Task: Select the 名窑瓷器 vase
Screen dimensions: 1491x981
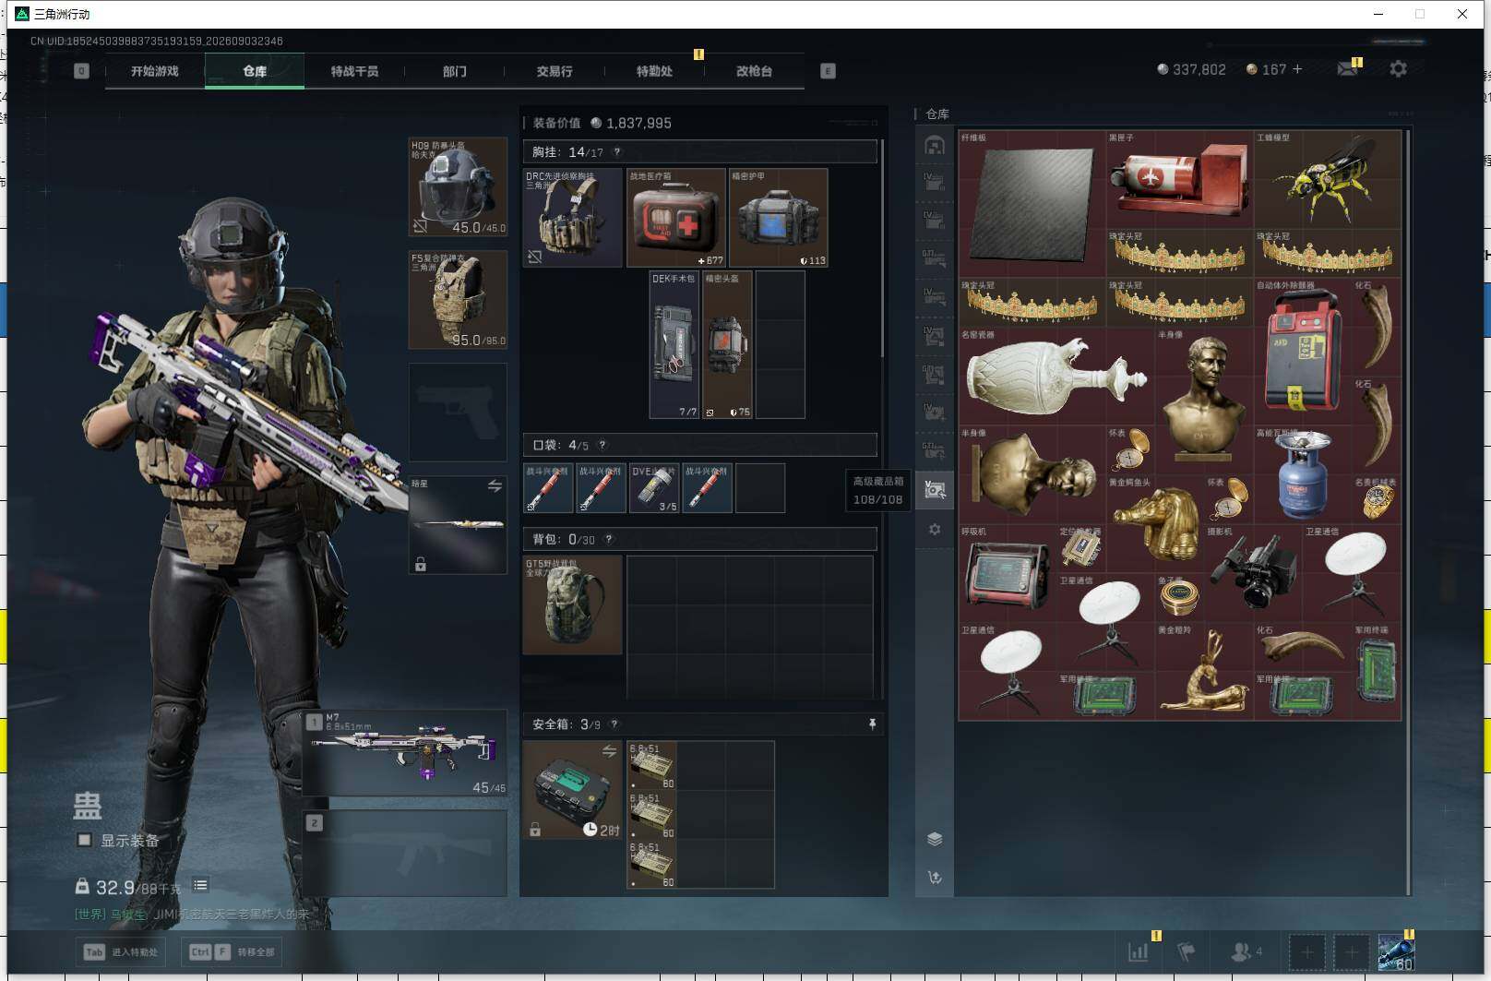Action: (x=1057, y=376)
